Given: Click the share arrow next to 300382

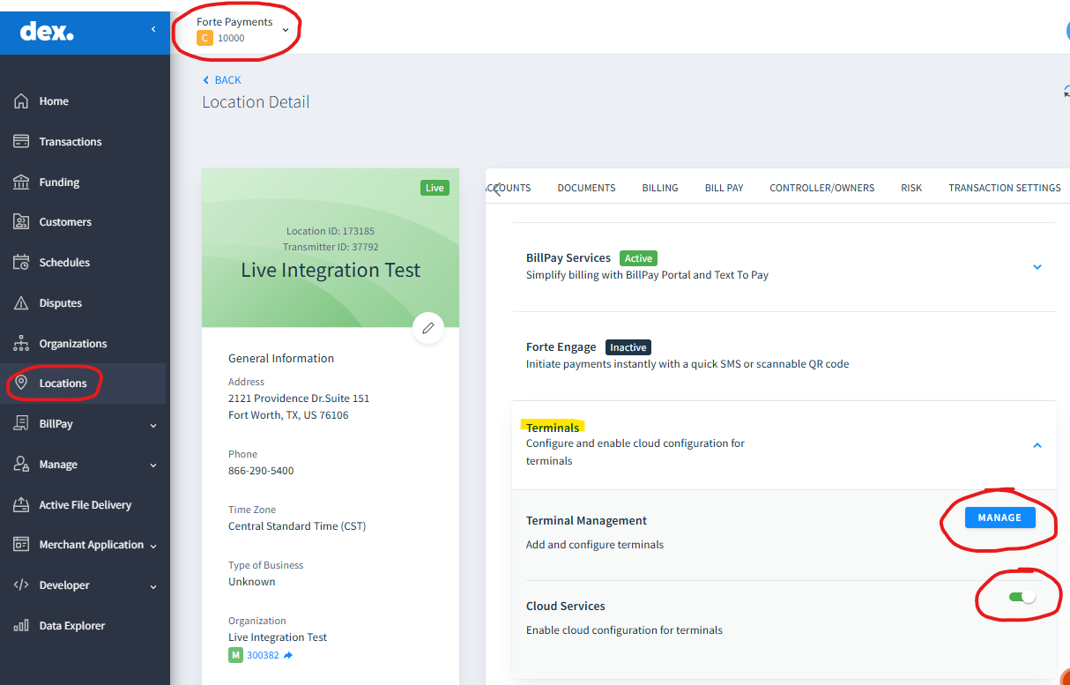Looking at the screenshot, I should 288,656.
